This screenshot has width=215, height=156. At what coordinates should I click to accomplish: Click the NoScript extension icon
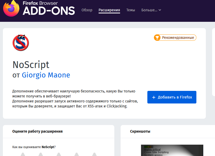point(21,43)
